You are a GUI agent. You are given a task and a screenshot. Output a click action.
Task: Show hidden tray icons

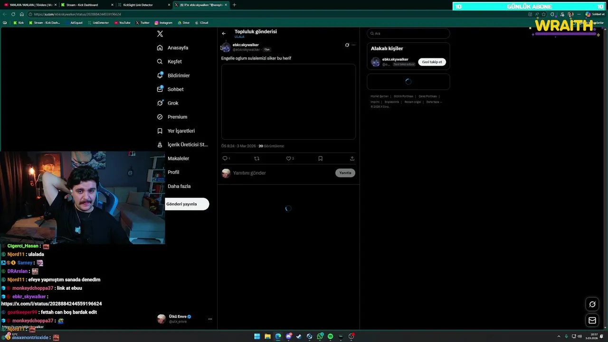(559, 336)
